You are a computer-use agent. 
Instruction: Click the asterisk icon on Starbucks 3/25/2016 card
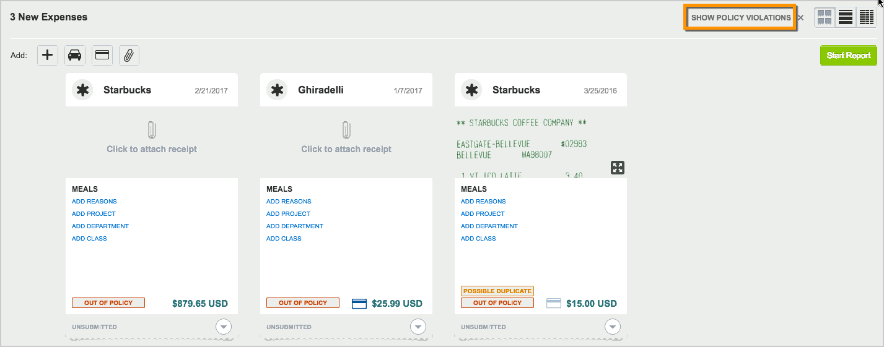click(471, 90)
